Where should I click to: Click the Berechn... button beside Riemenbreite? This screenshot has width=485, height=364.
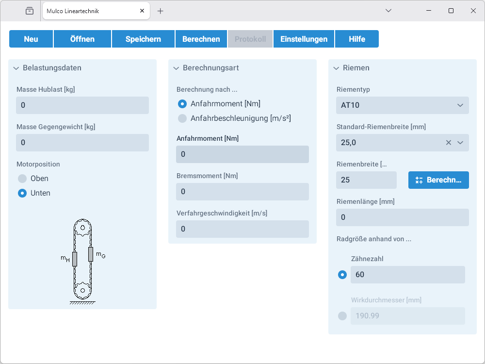coord(438,180)
